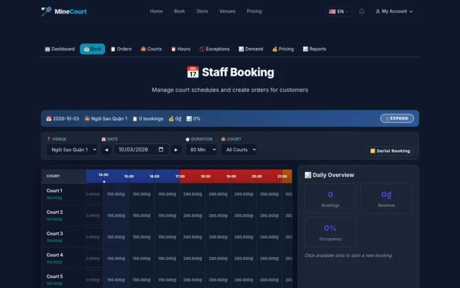The image size is (460, 288).
Task: Click the Court 5 row label
Action: tap(55, 277)
